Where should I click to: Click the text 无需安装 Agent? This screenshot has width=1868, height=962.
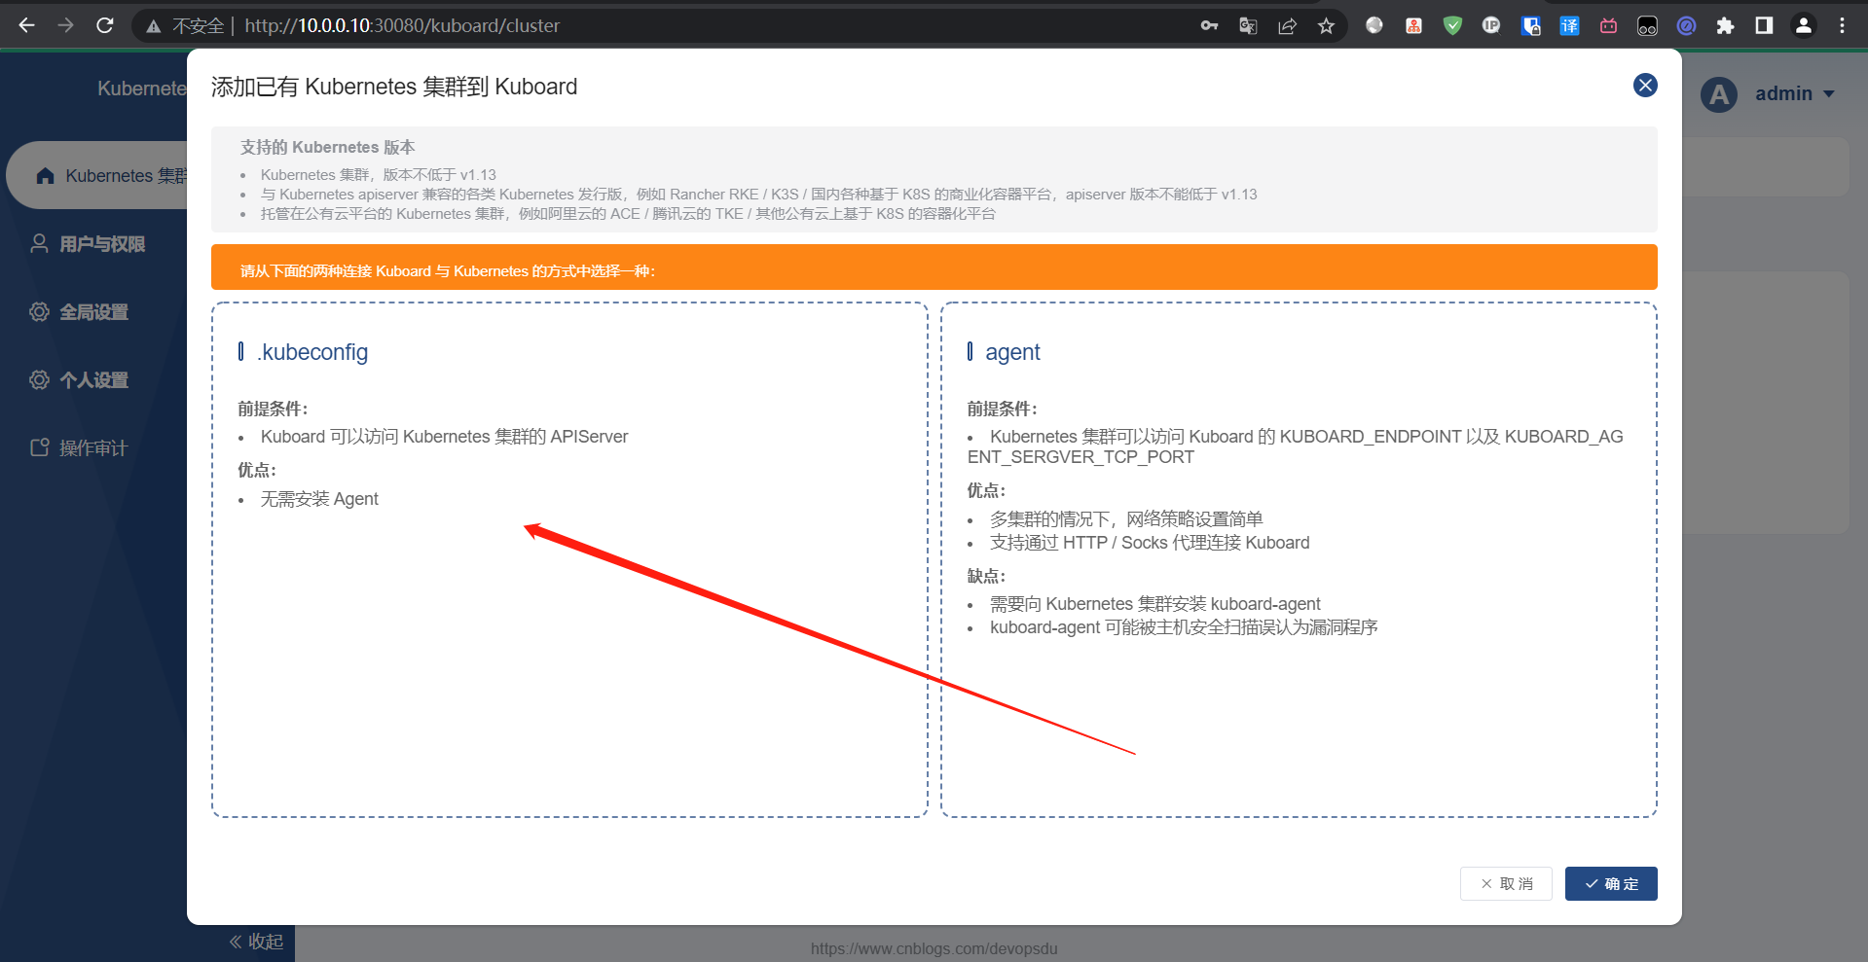pyautogui.click(x=319, y=499)
